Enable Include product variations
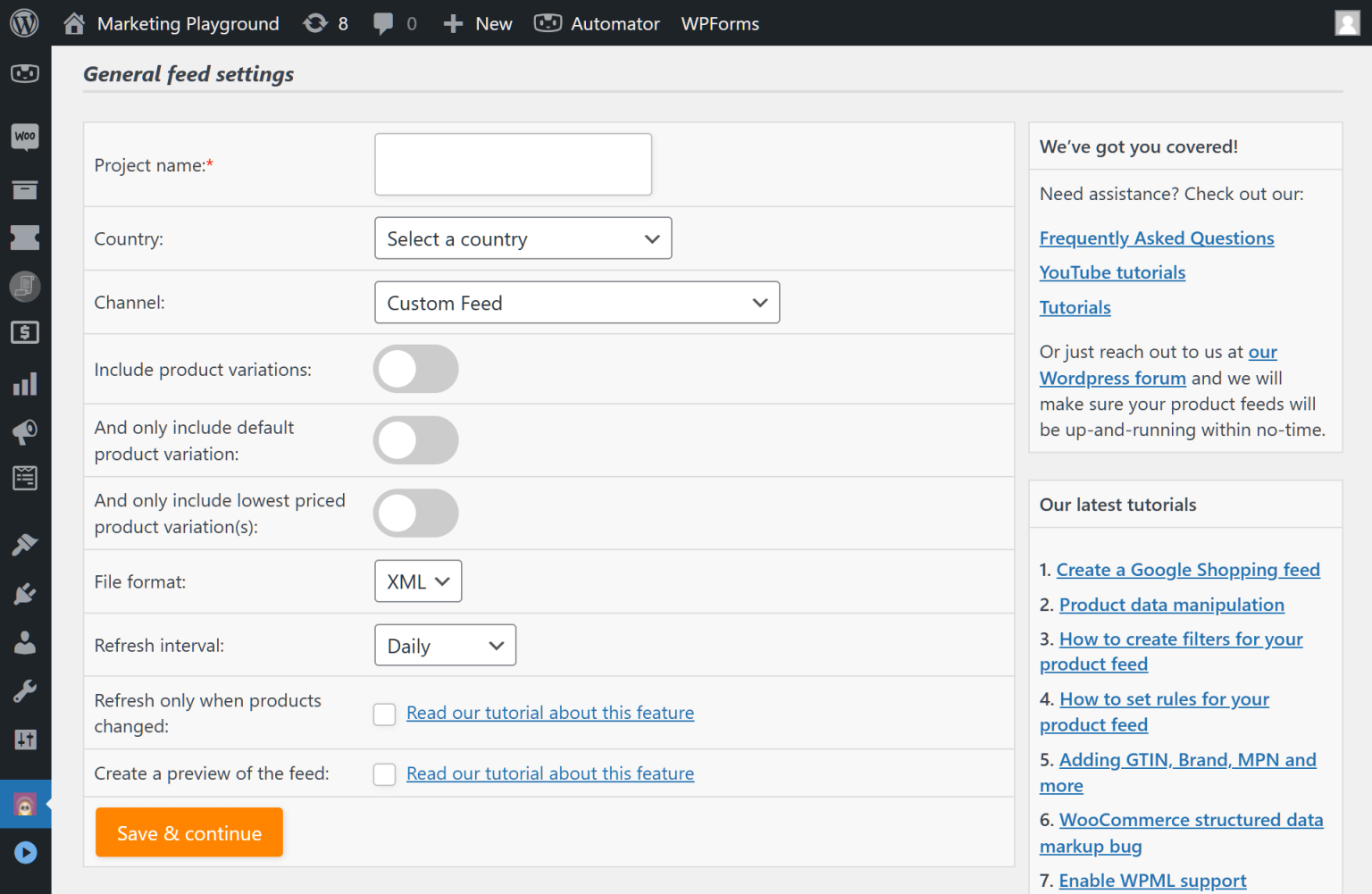The image size is (1372, 894). point(415,369)
